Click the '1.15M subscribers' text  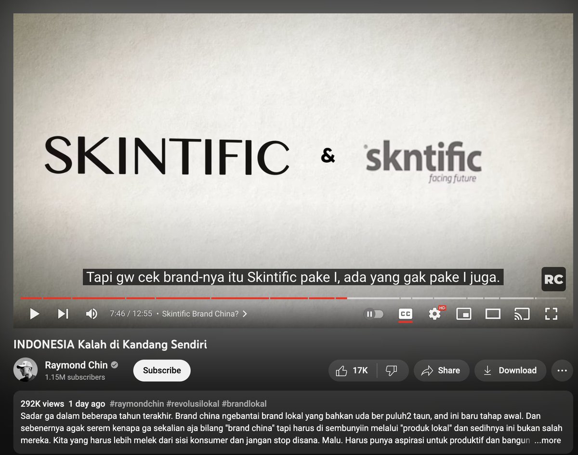(75, 377)
